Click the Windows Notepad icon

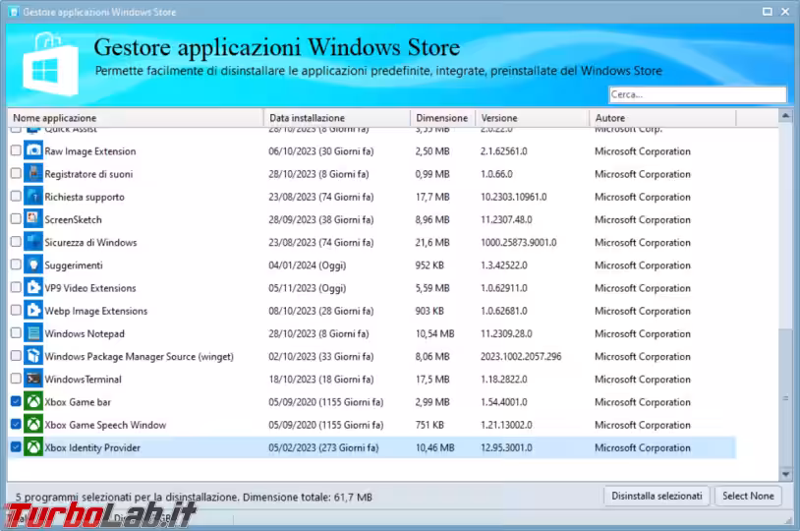33,334
